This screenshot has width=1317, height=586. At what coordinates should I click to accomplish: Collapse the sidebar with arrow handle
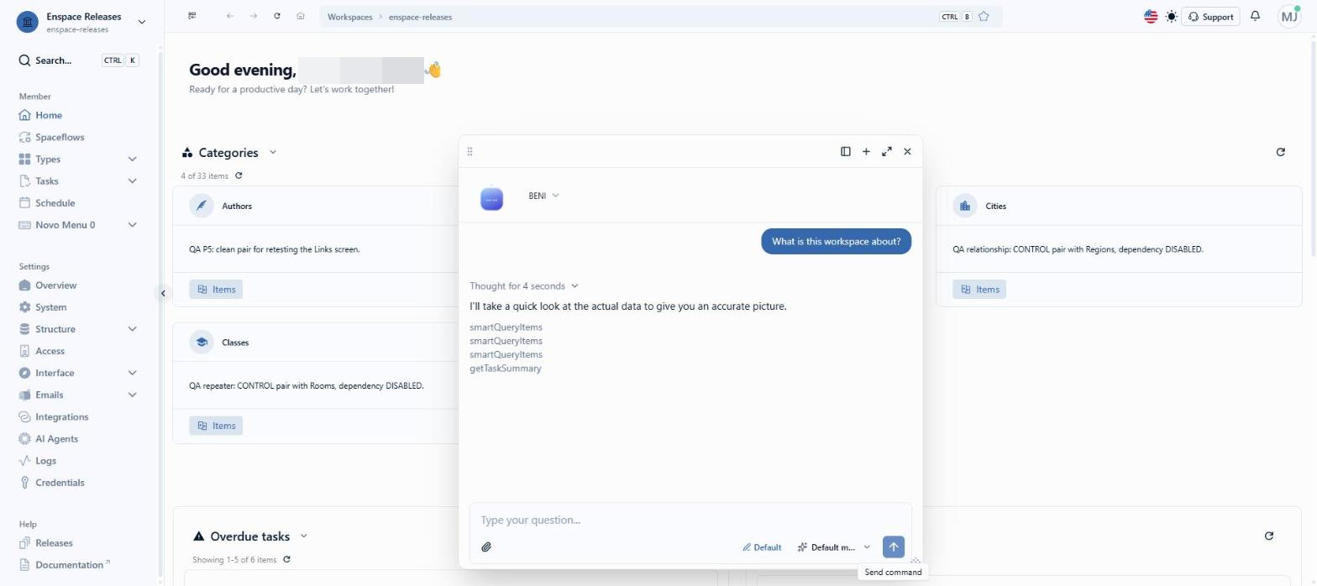click(163, 293)
